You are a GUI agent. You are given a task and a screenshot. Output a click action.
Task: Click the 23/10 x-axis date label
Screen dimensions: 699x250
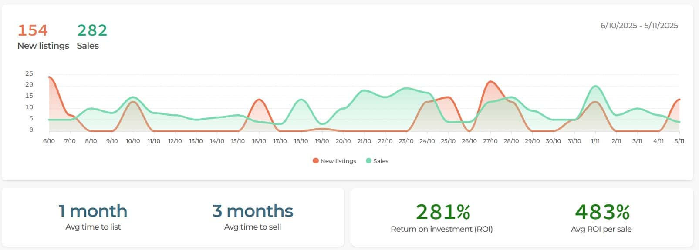click(x=406, y=141)
